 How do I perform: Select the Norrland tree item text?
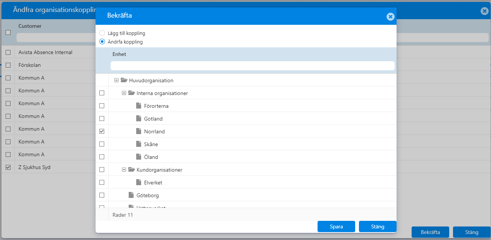click(154, 131)
